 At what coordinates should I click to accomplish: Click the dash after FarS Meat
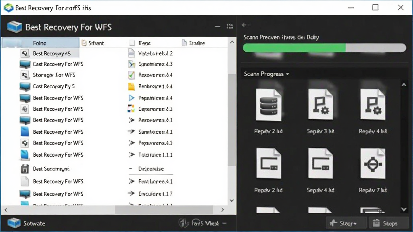[x=224, y=223]
